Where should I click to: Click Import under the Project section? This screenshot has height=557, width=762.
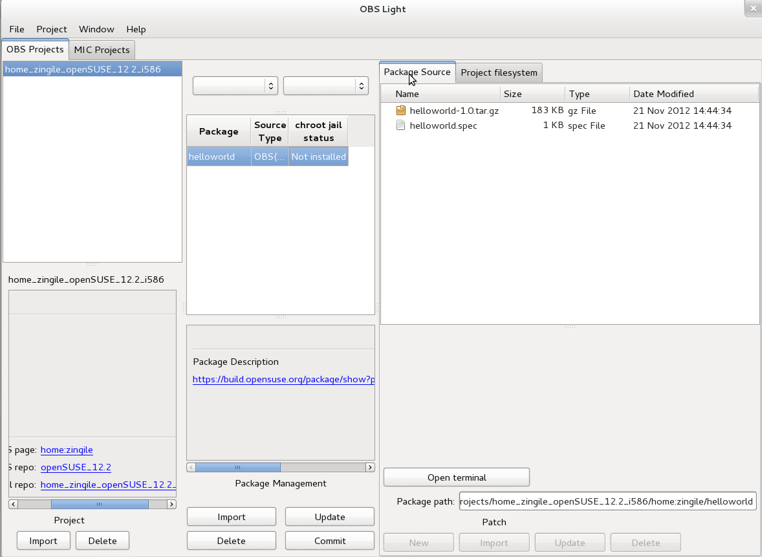coord(43,540)
